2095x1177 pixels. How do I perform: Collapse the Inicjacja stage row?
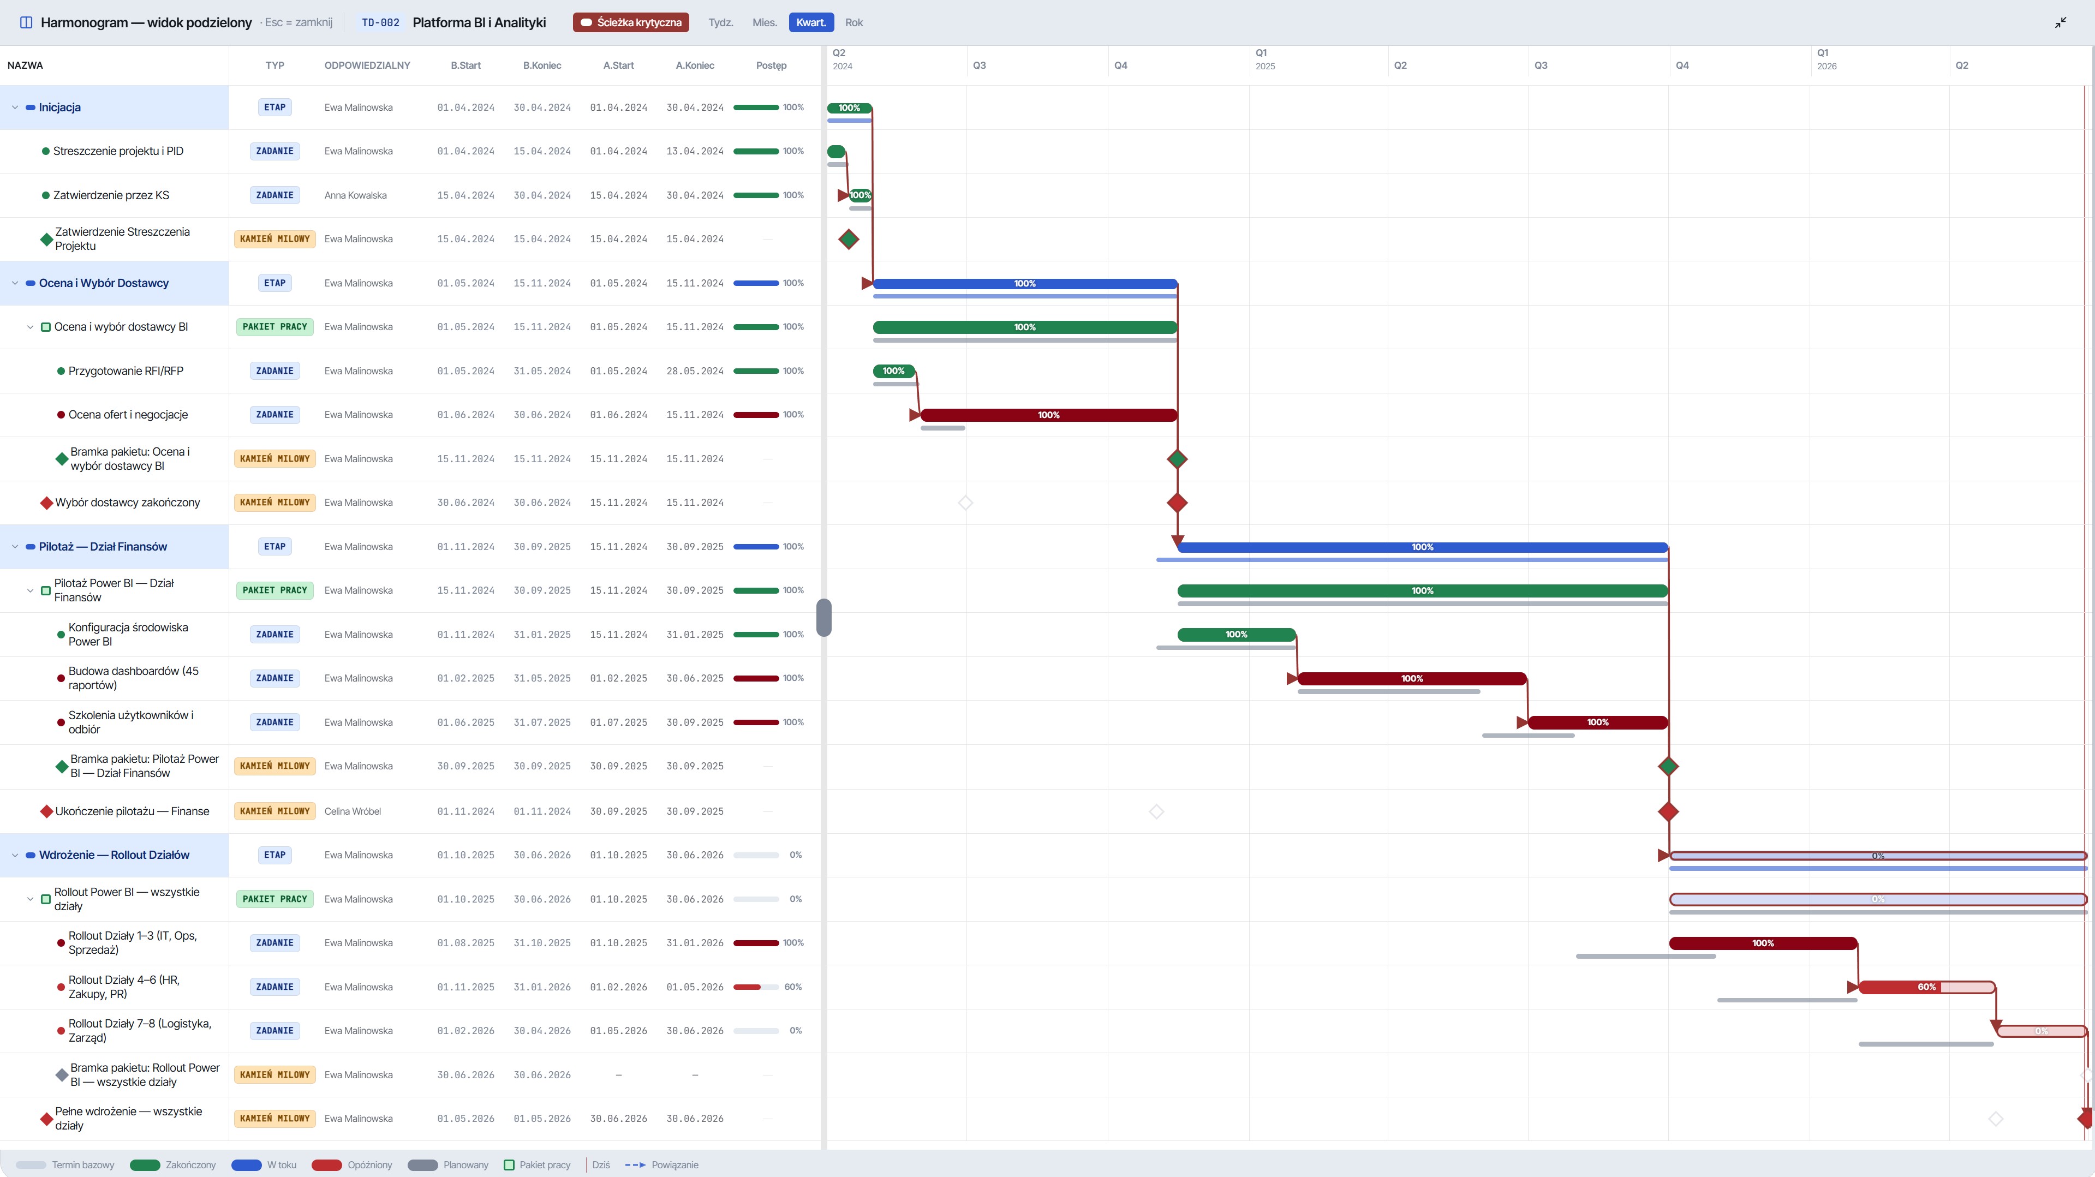[15, 107]
